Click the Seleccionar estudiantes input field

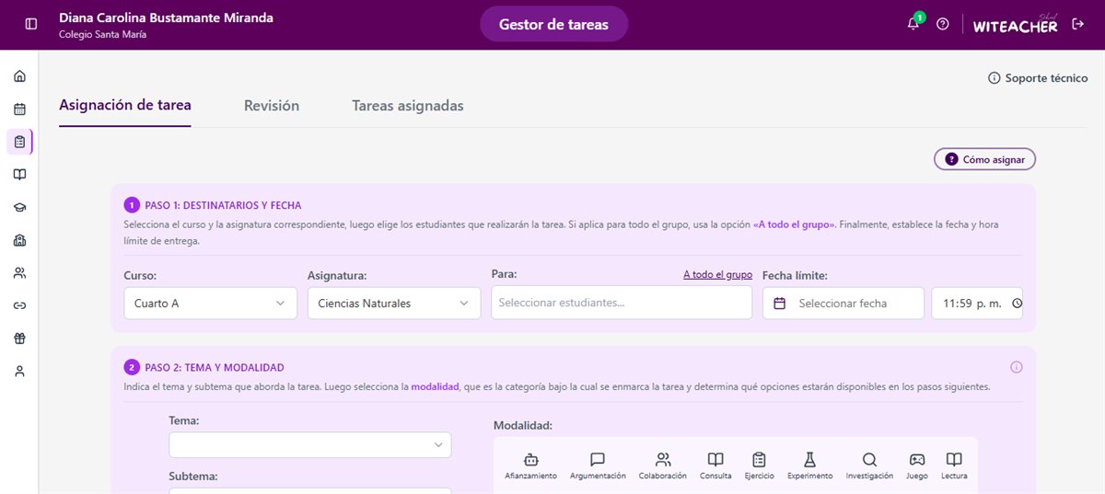tap(622, 303)
